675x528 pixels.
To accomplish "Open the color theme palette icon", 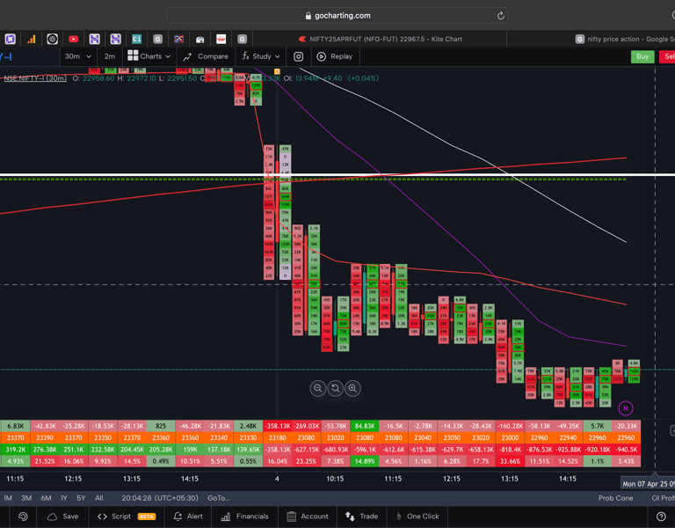I will 23,517.
